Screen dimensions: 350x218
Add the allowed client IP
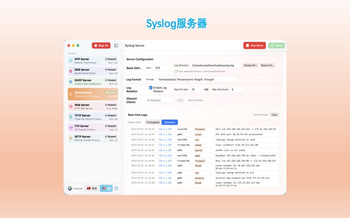180,100
